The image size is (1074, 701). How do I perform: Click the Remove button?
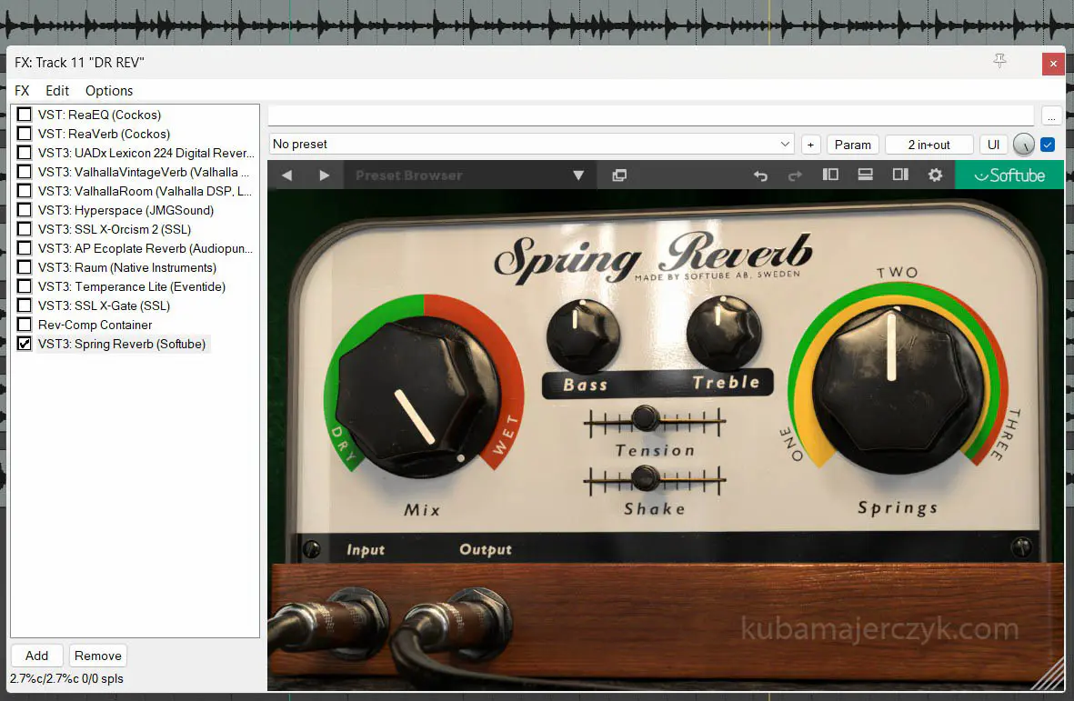pos(98,656)
